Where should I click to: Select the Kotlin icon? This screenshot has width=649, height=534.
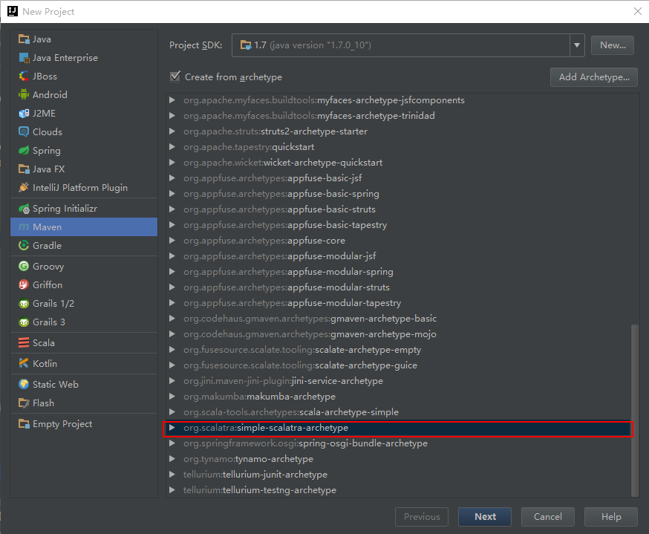pos(24,363)
